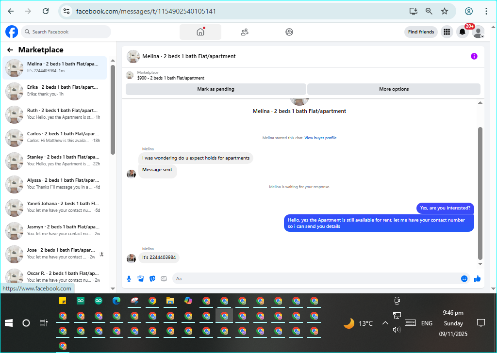
Task: Click the message thread scrollbar up arrow
Action: tap(480, 103)
